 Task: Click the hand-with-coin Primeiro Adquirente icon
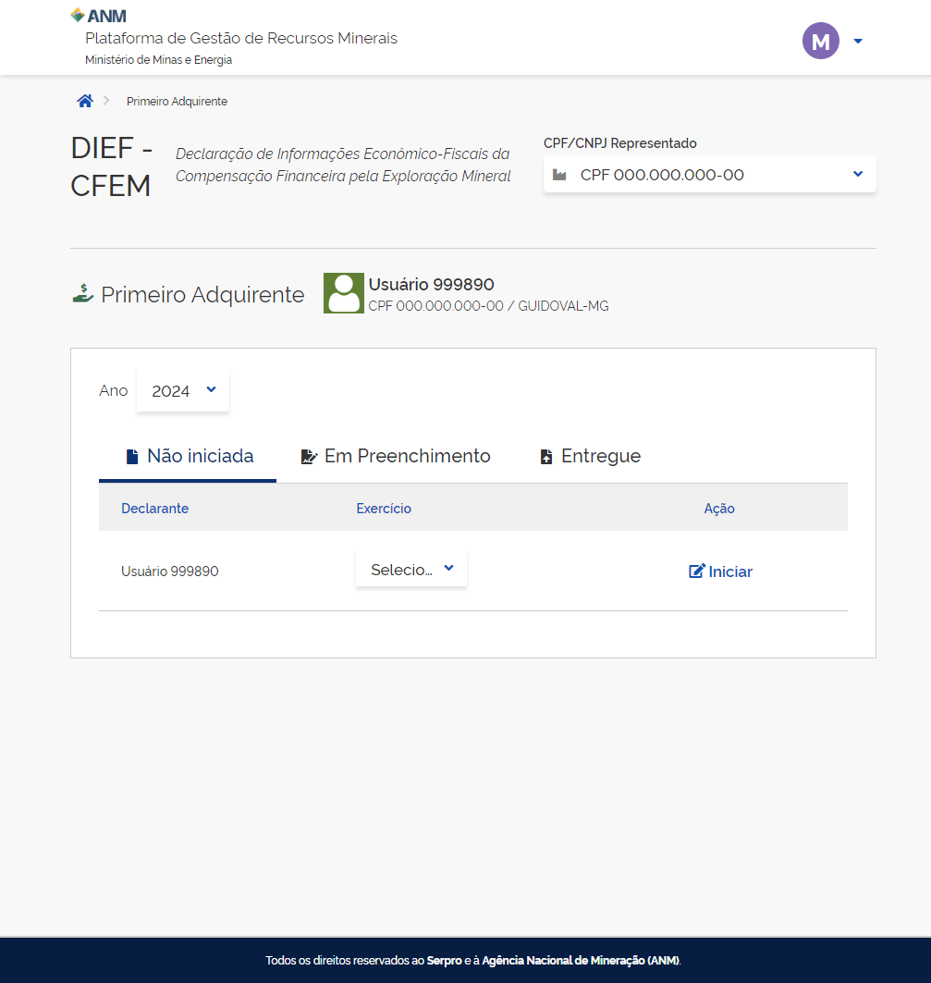point(83,294)
